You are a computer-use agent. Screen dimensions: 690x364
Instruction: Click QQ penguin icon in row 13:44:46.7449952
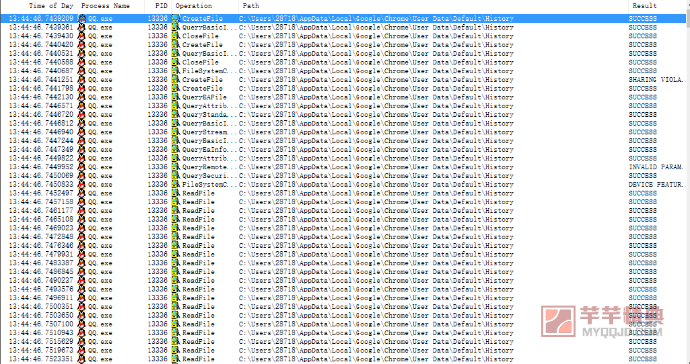[82, 167]
